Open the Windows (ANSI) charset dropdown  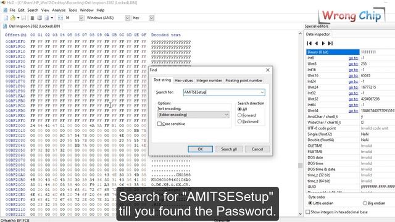[x=127, y=18]
